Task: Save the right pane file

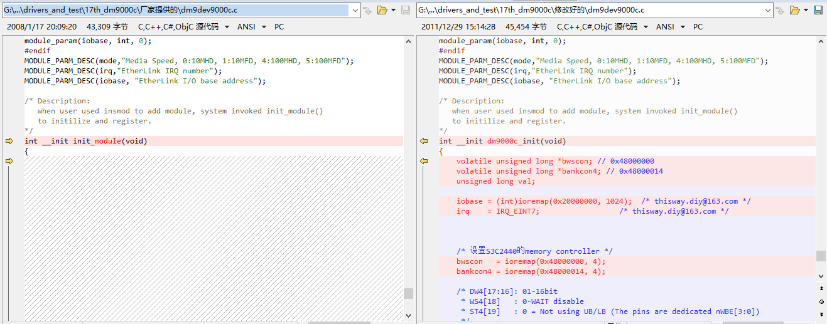Action: click(818, 10)
